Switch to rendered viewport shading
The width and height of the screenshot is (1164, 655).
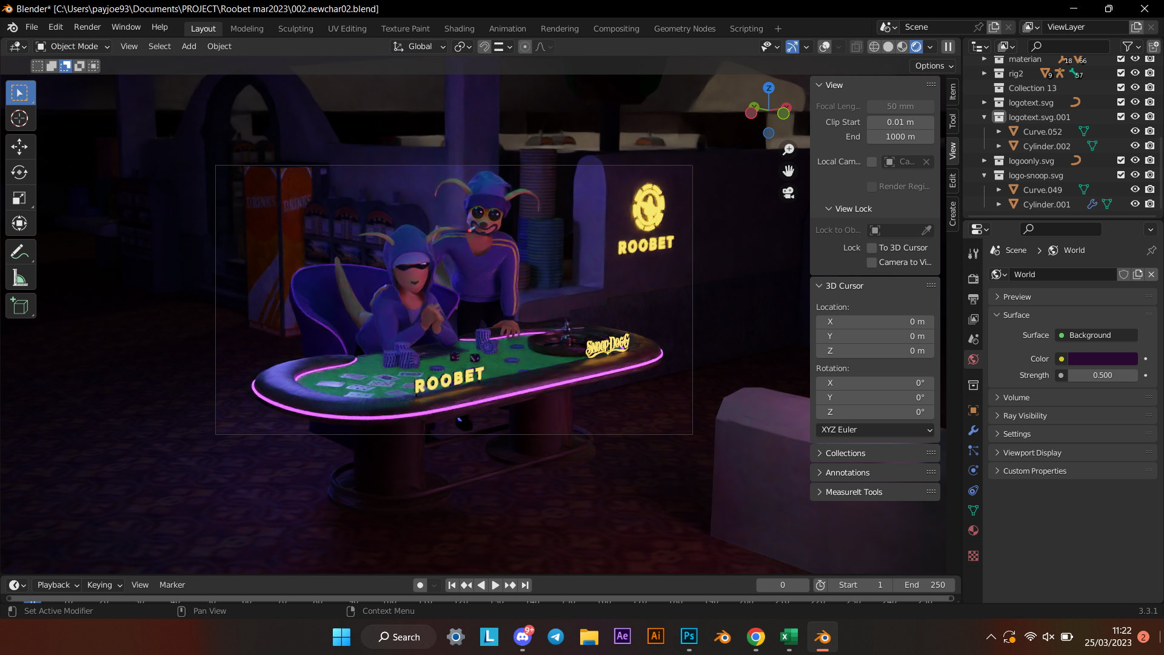(x=916, y=47)
